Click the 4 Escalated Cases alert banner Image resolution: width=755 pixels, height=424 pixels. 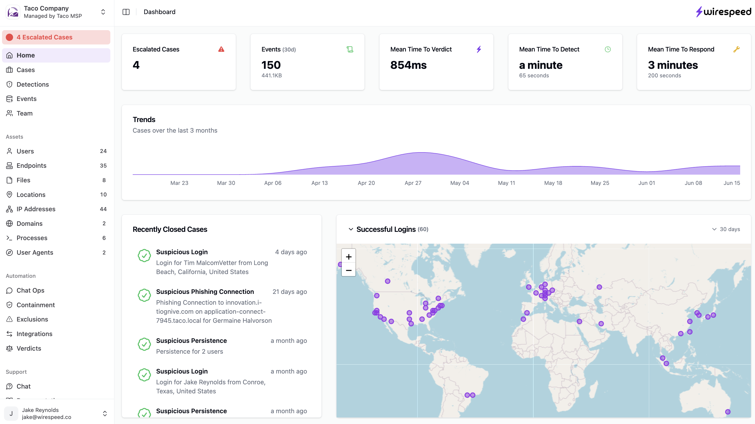[56, 37]
